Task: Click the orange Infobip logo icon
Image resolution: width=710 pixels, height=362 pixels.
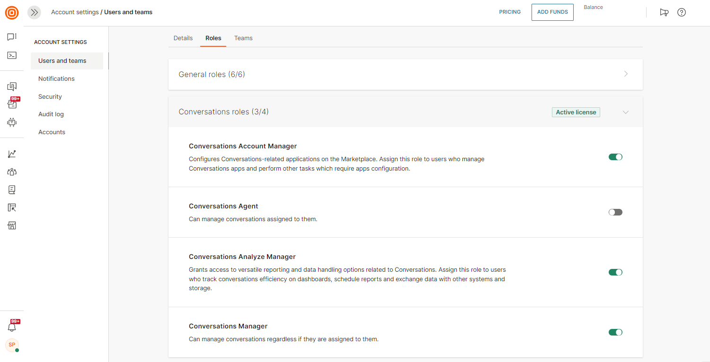Action: point(12,13)
